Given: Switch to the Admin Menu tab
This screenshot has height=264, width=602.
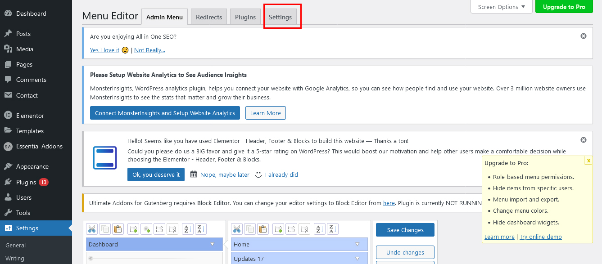Looking at the screenshot, I should (x=164, y=17).
